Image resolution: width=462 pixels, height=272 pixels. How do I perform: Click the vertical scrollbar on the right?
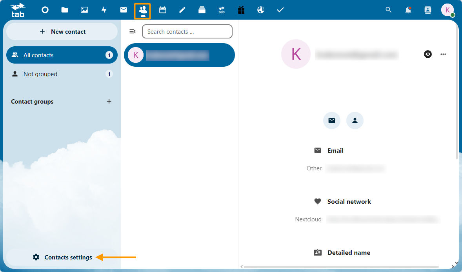click(457, 91)
